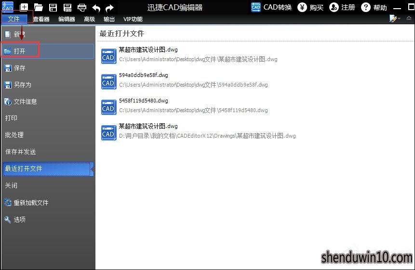Viewport: 415px width, 270px height.
Task: Select 批处理 in the file menu
Action: [48, 135]
